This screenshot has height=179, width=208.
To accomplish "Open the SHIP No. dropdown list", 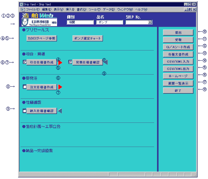I will pyautogui.click(x=150, y=22).
